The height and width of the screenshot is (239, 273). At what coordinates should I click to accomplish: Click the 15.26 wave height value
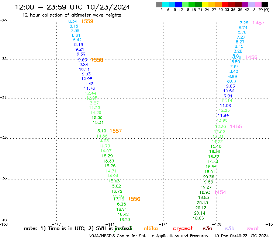(x=110, y=166)
